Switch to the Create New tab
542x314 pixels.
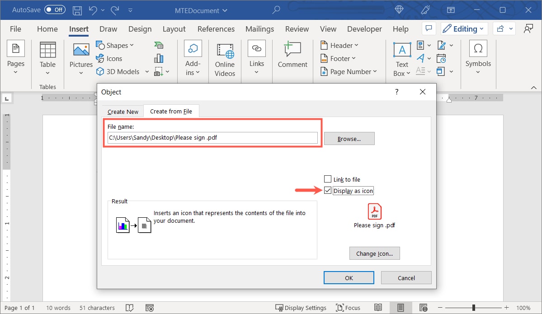122,111
